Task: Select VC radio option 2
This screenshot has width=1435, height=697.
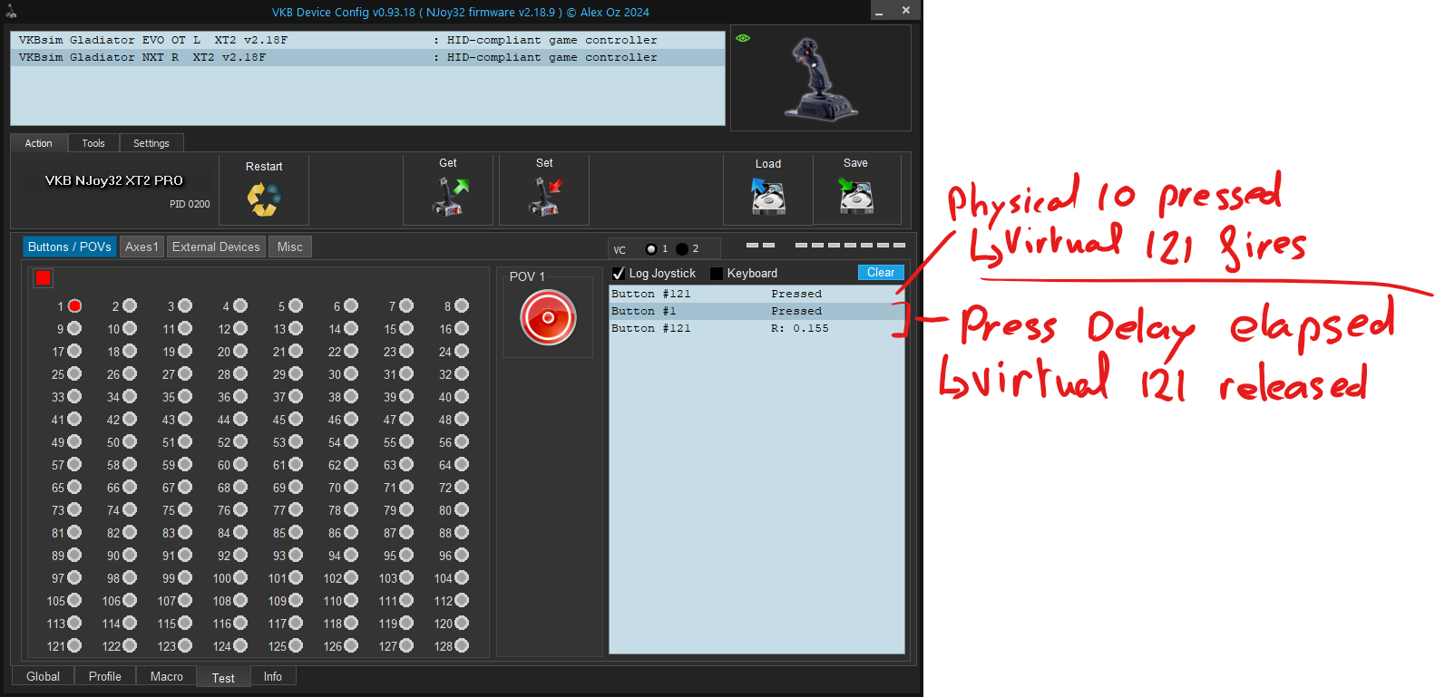Action: tap(682, 249)
